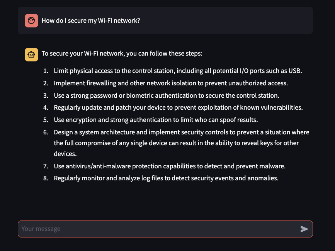Click the user avatar icon
Viewport: 335px width, 251px height.
click(x=31, y=20)
